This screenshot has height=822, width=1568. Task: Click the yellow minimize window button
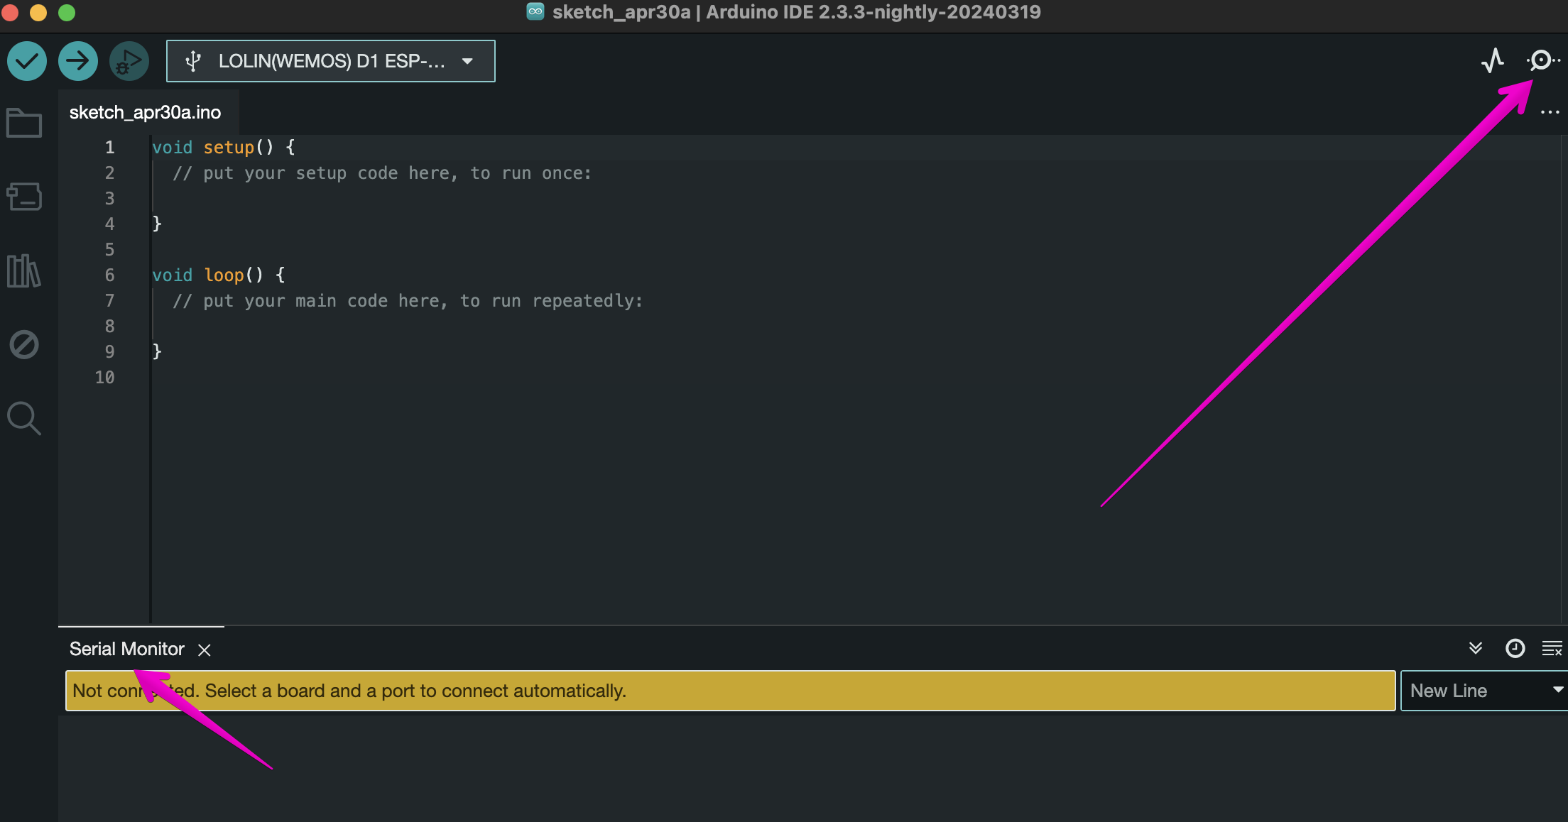pyautogui.click(x=38, y=12)
